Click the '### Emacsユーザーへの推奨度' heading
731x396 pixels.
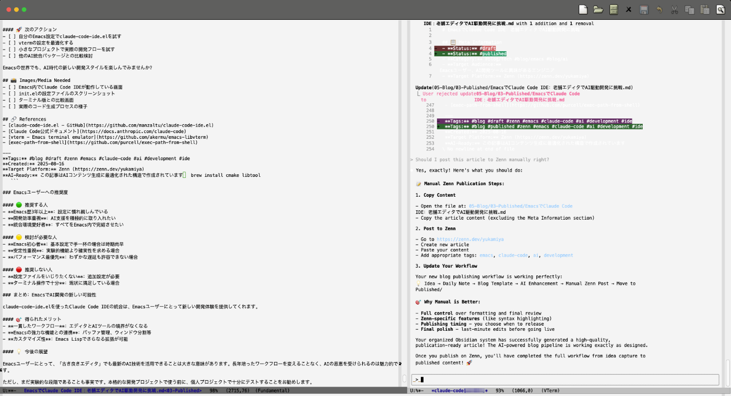click(x=35, y=193)
